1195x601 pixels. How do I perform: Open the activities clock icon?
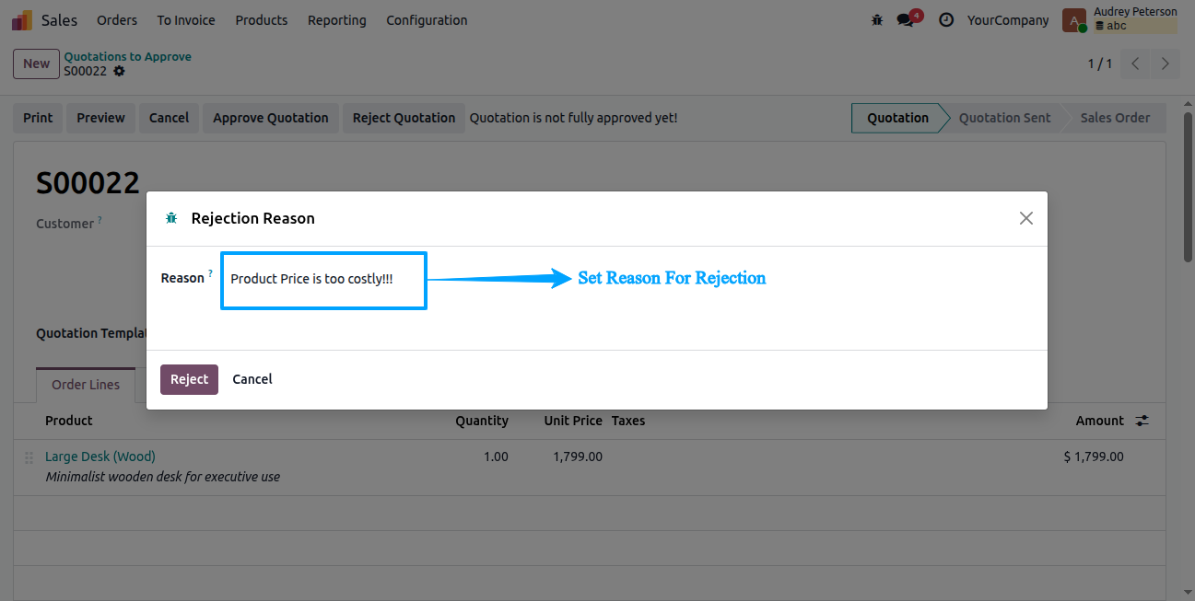(946, 20)
